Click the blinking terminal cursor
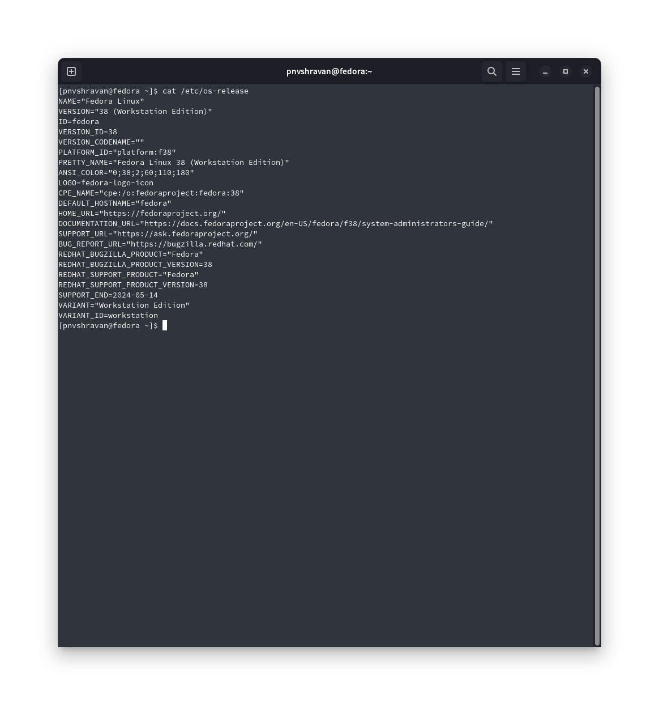This screenshot has width=659, height=705. (x=165, y=325)
